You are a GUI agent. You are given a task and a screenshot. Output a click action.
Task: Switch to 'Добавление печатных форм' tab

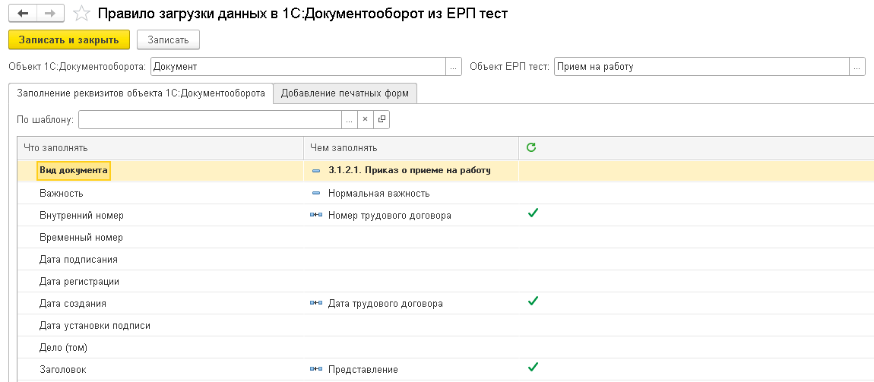click(344, 93)
